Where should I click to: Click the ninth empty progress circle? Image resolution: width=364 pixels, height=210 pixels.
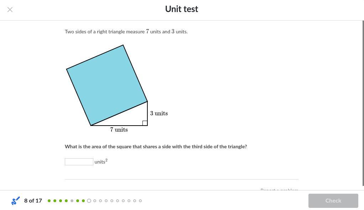click(95, 201)
